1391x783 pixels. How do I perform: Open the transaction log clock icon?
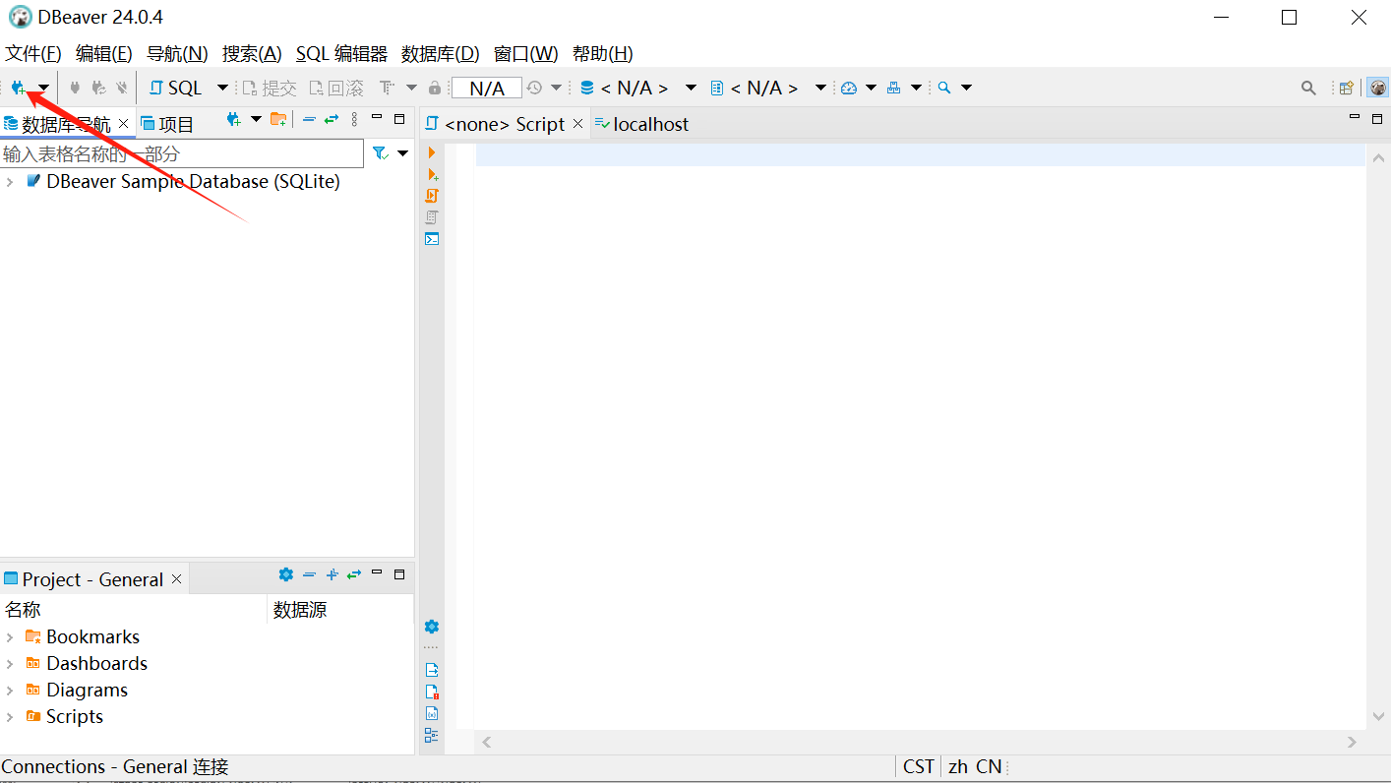[534, 88]
